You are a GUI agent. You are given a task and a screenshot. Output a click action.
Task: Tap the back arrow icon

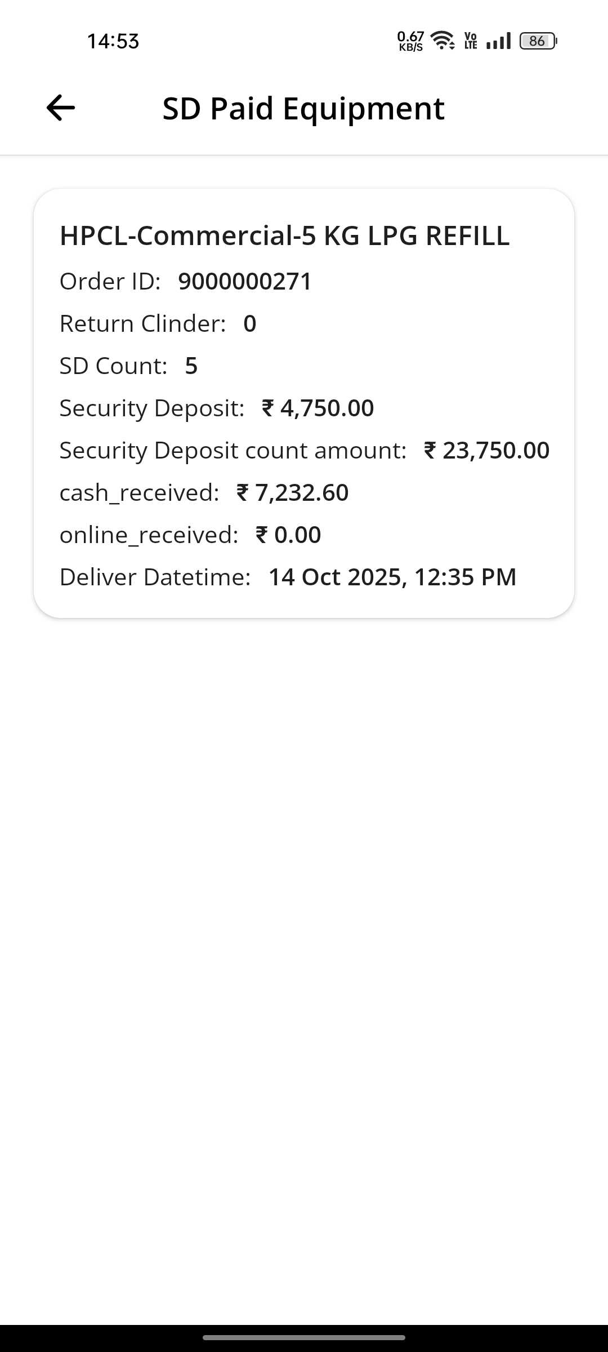[x=61, y=108]
